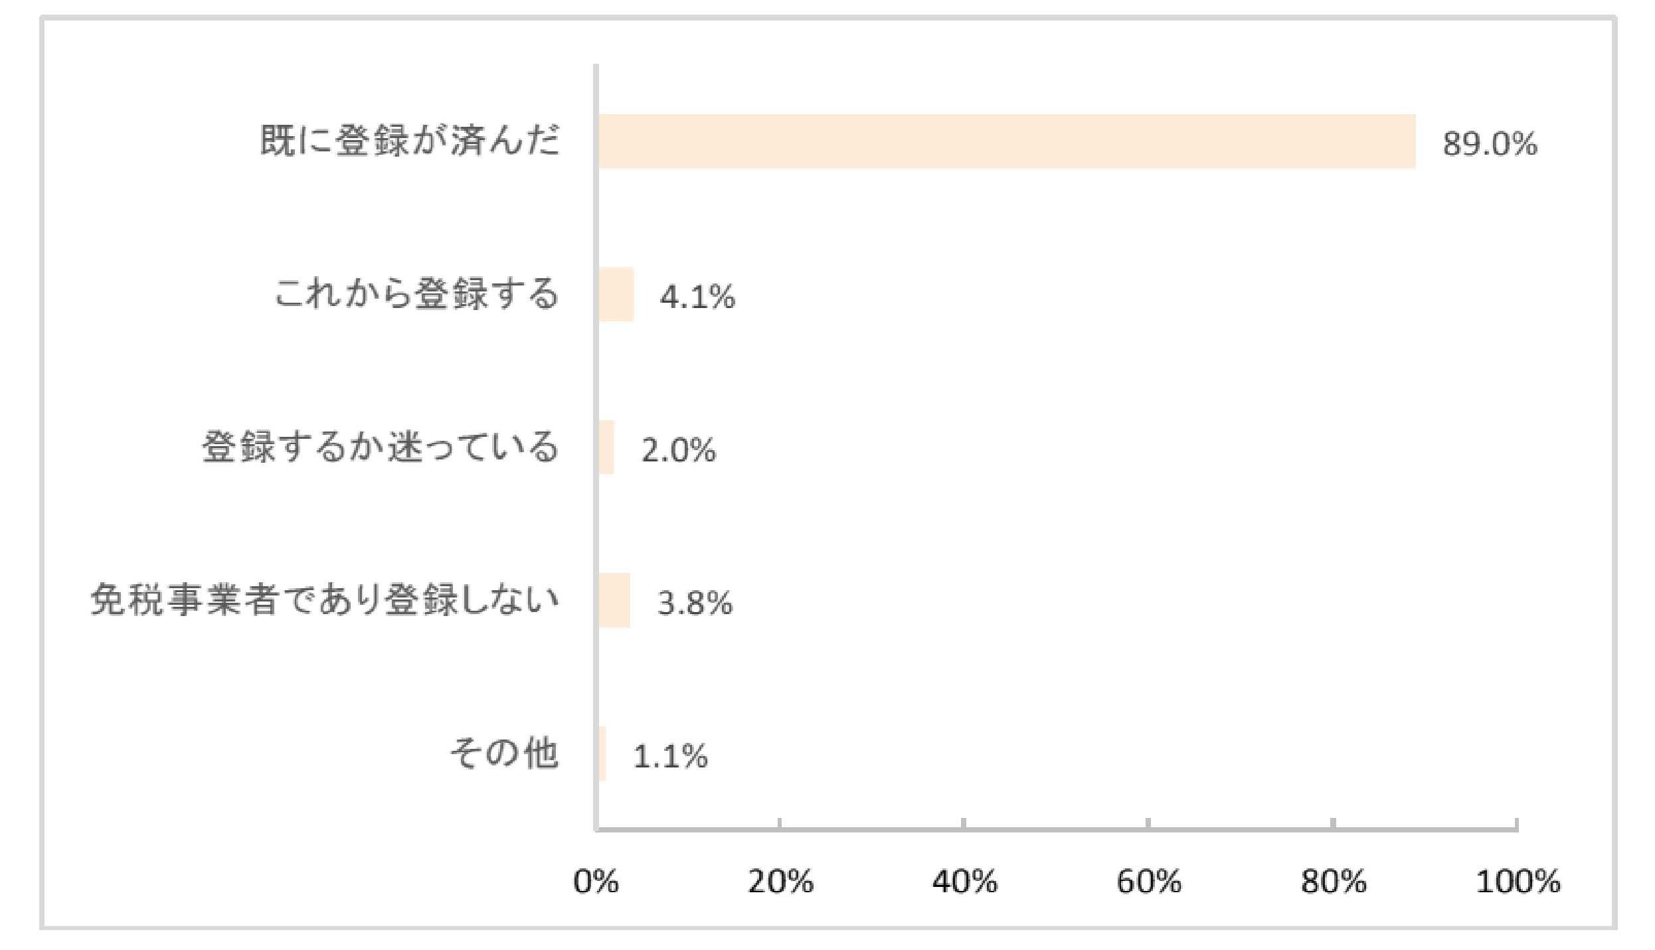Select the bar for 登録するか迷っている
Screen dimensions: 1655x950
606,447
